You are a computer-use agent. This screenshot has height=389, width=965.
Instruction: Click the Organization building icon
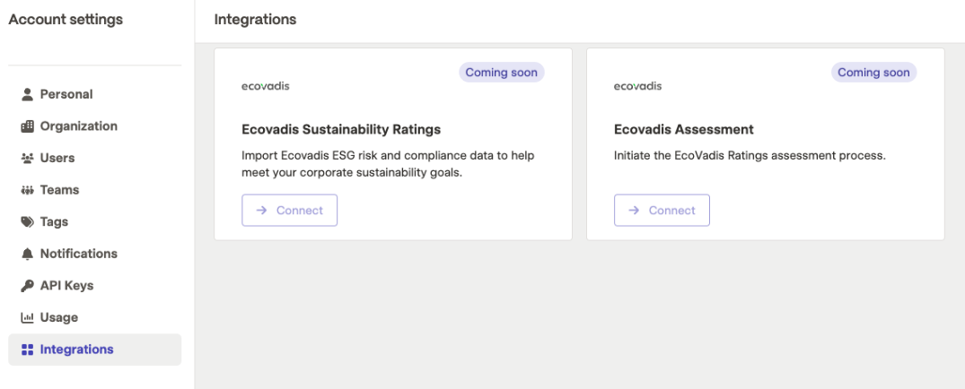pos(27,126)
